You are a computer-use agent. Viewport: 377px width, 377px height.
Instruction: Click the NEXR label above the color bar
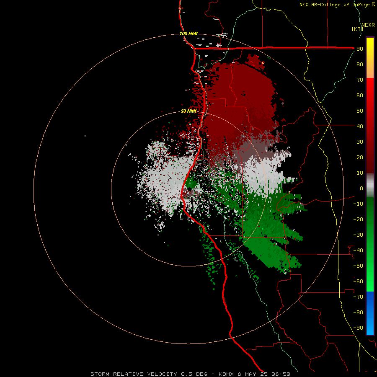368,25
